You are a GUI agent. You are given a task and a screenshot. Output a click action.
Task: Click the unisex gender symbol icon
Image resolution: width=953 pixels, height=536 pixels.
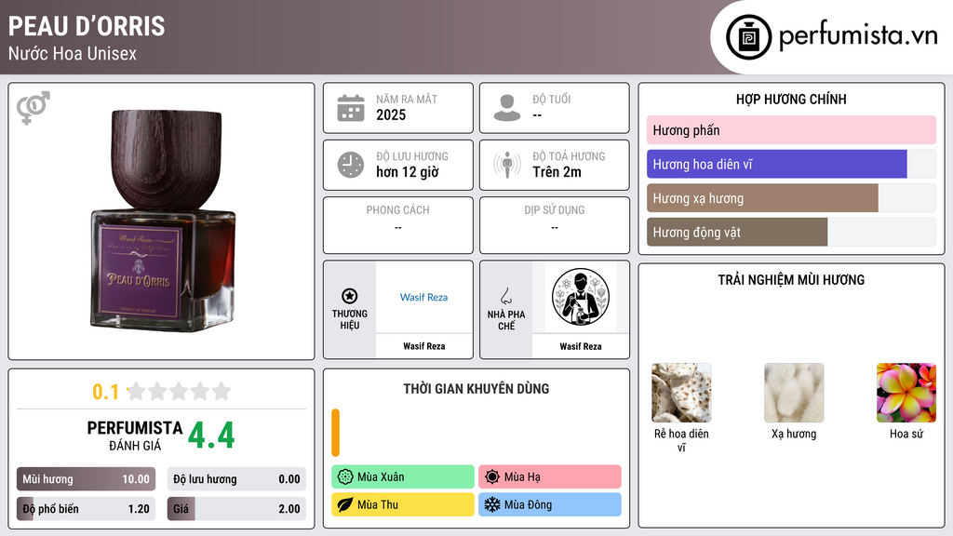coord(34,108)
